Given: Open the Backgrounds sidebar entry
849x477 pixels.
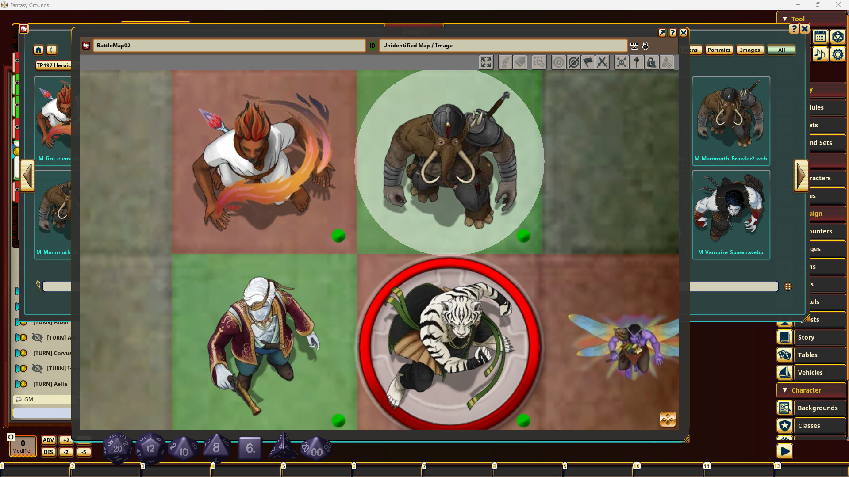Looking at the screenshot, I should point(811,408).
